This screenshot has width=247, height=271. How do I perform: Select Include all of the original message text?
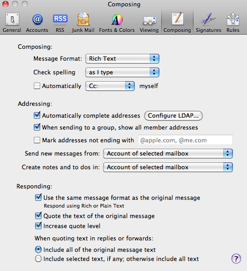38,250
